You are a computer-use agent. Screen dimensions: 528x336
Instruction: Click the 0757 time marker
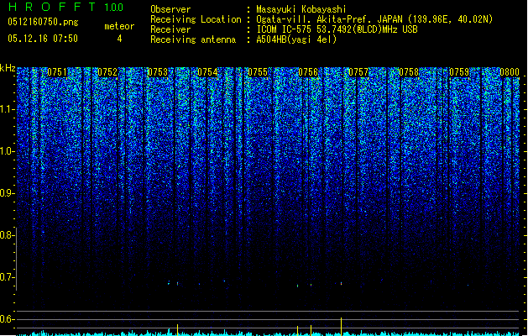tap(358, 72)
